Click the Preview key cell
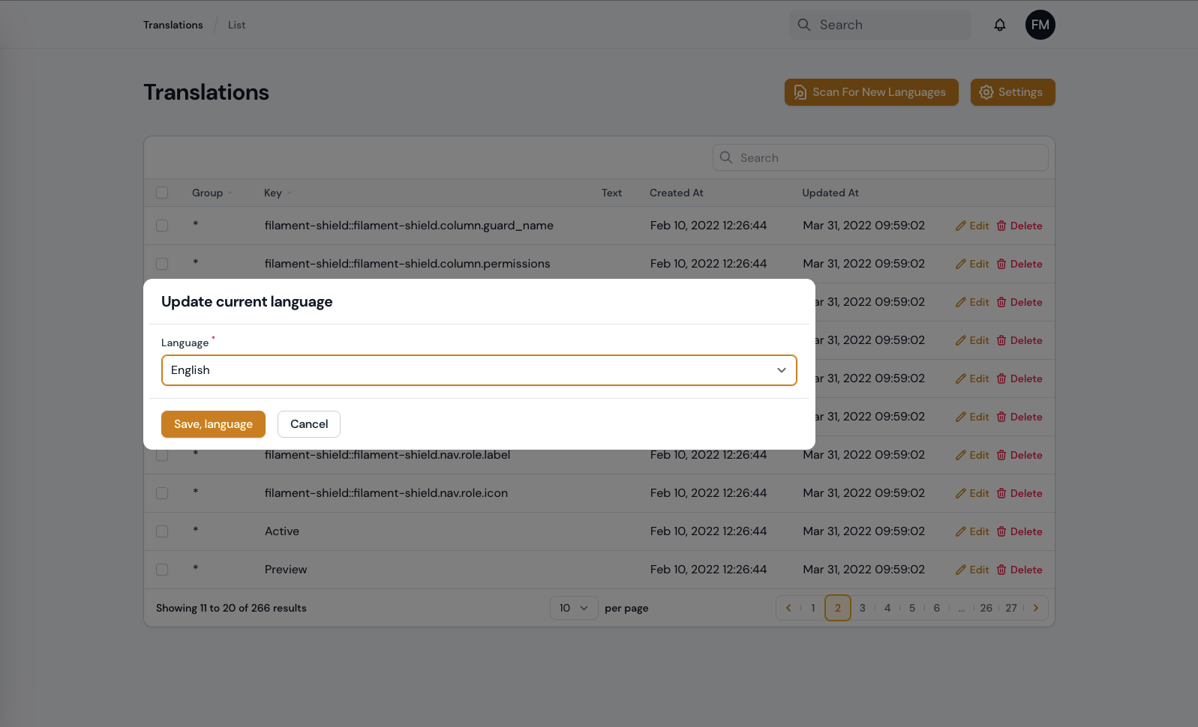 [286, 570]
